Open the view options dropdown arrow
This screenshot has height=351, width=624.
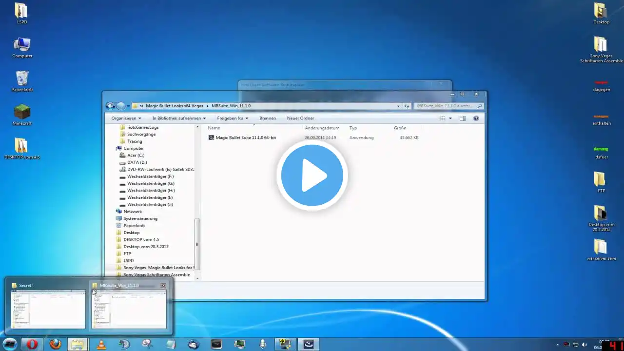point(450,118)
